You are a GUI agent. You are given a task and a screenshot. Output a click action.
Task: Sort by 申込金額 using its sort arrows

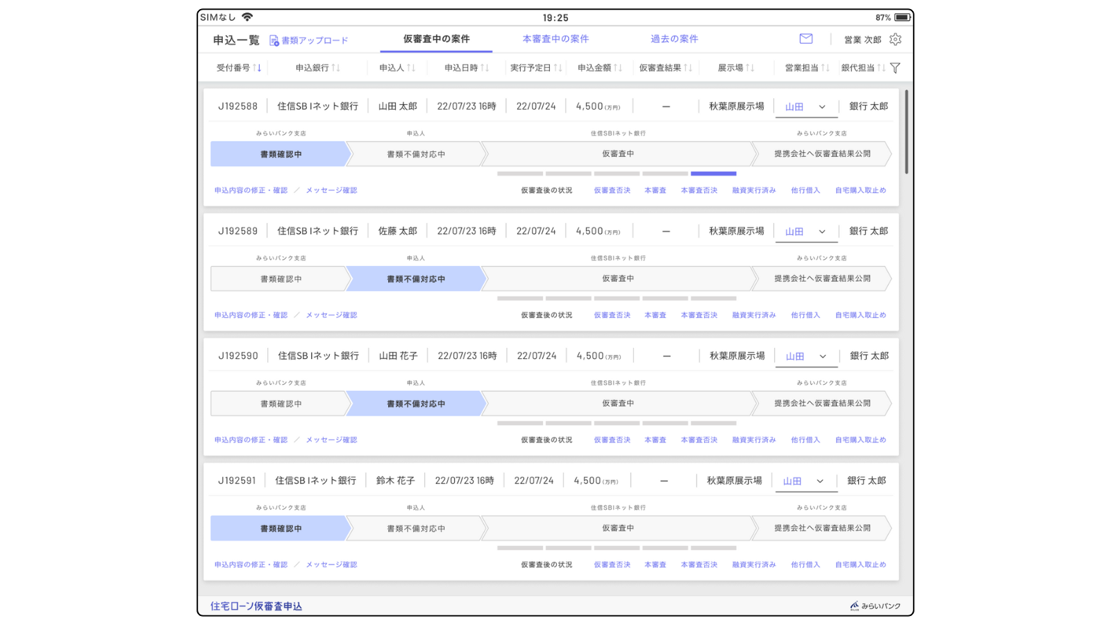pyautogui.click(x=617, y=67)
